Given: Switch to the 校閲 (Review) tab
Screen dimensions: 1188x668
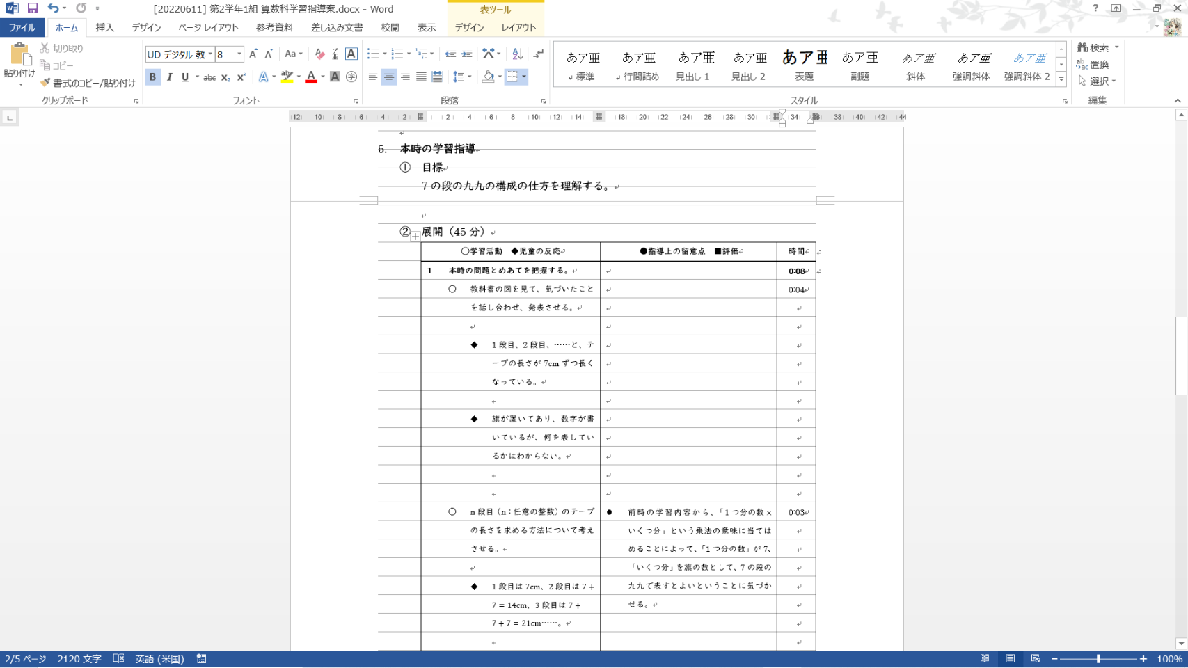Looking at the screenshot, I should pos(390,28).
